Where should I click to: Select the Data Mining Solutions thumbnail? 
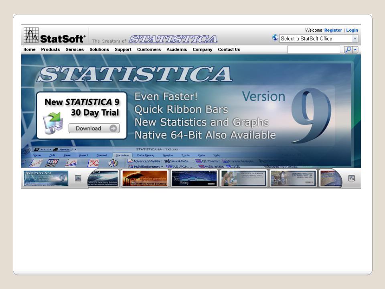103,178
